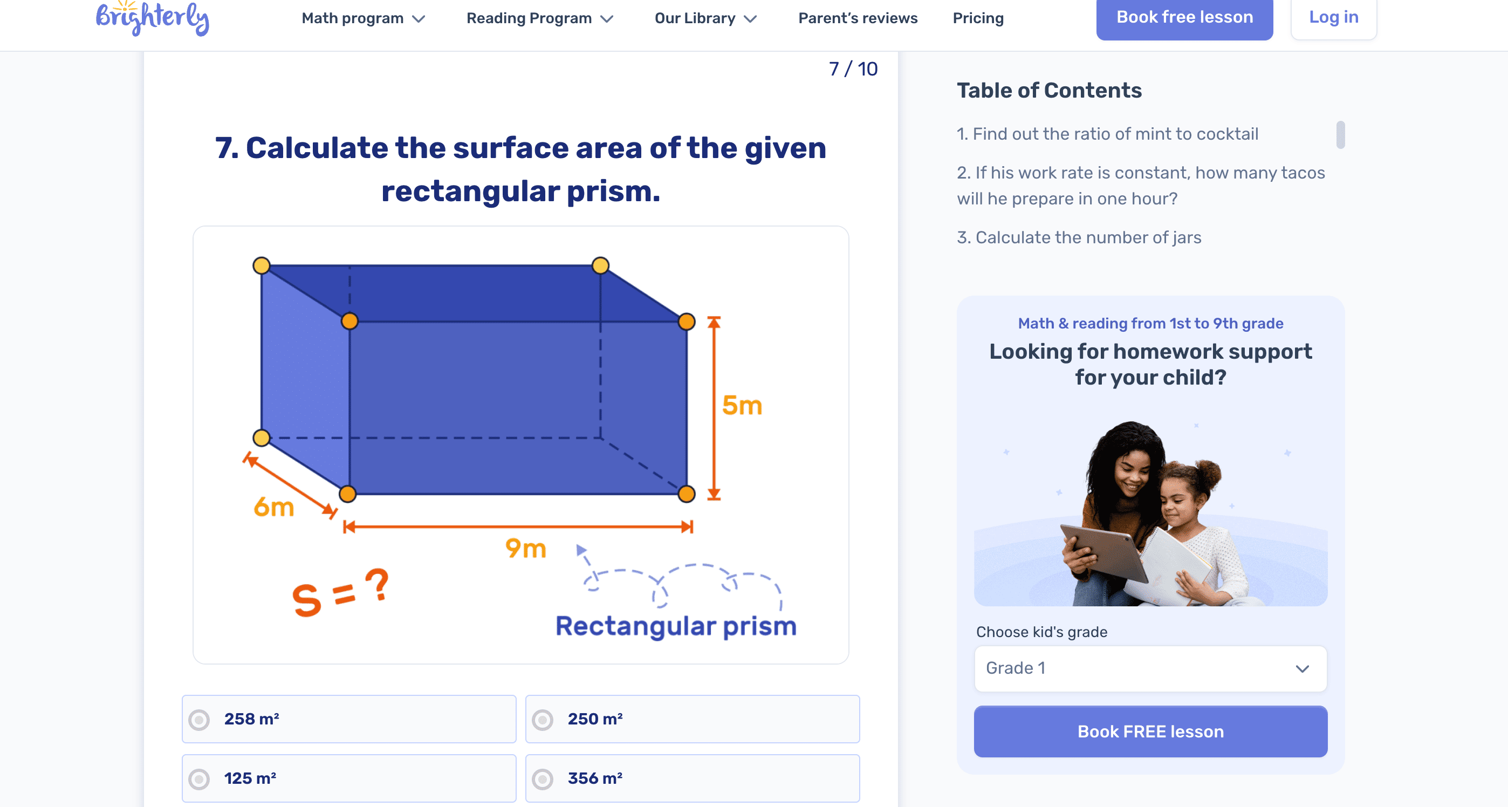This screenshot has height=807, width=1508.
Task: Choose the 125 m² answer option
Action: point(199,778)
